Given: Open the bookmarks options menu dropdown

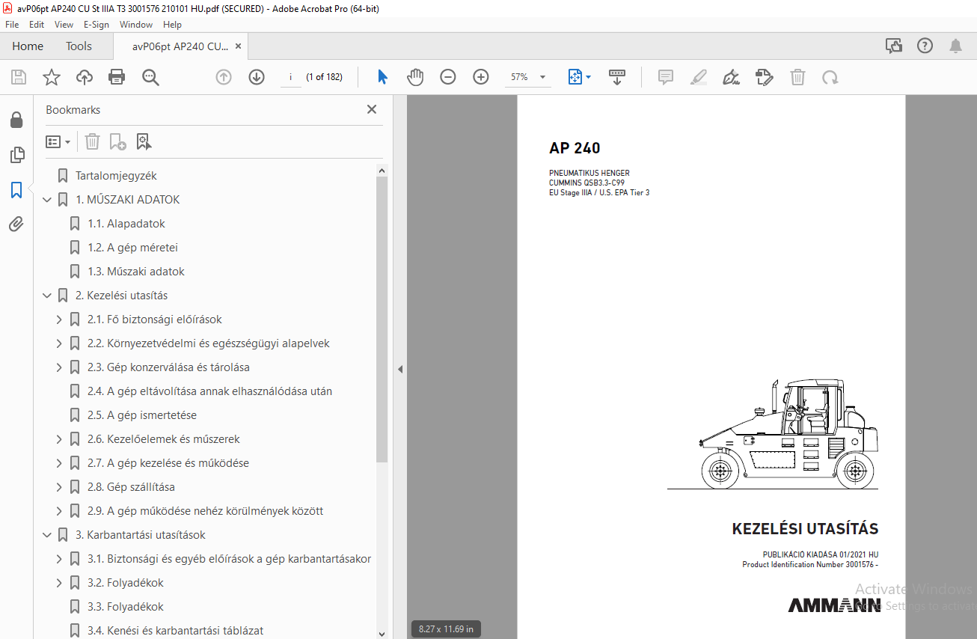Looking at the screenshot, I should (x=58, y=141).
